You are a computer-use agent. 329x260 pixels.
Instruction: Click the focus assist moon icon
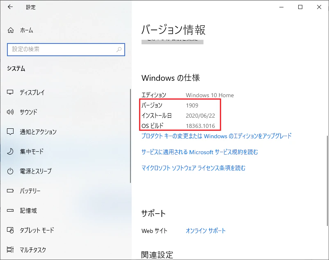click(x=10, y=151)
